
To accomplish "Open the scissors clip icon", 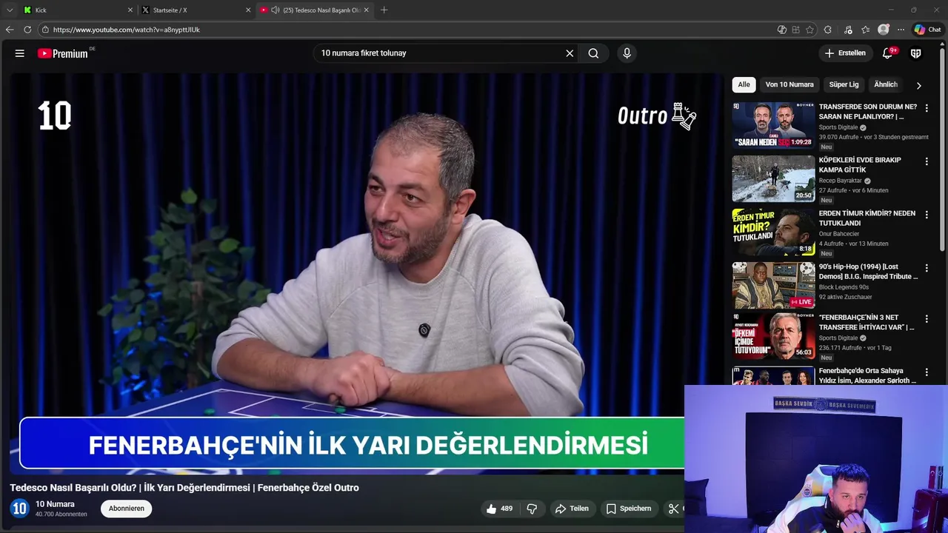I will coord(673,509).
